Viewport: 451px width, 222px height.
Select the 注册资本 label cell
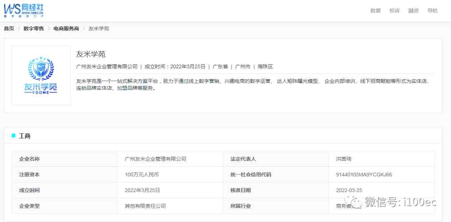tap(65, 174)
